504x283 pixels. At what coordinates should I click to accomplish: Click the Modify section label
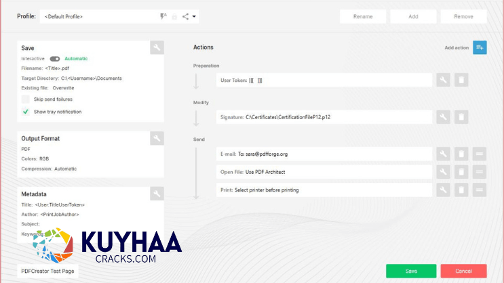point(201,103)
